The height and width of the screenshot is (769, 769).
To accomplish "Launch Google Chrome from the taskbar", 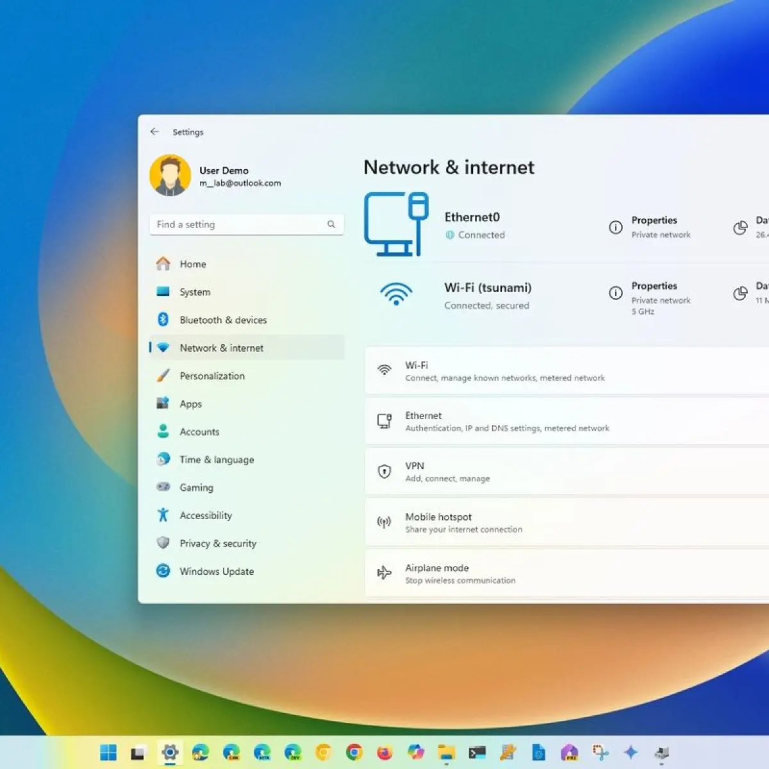I will (x=354, y=752).
